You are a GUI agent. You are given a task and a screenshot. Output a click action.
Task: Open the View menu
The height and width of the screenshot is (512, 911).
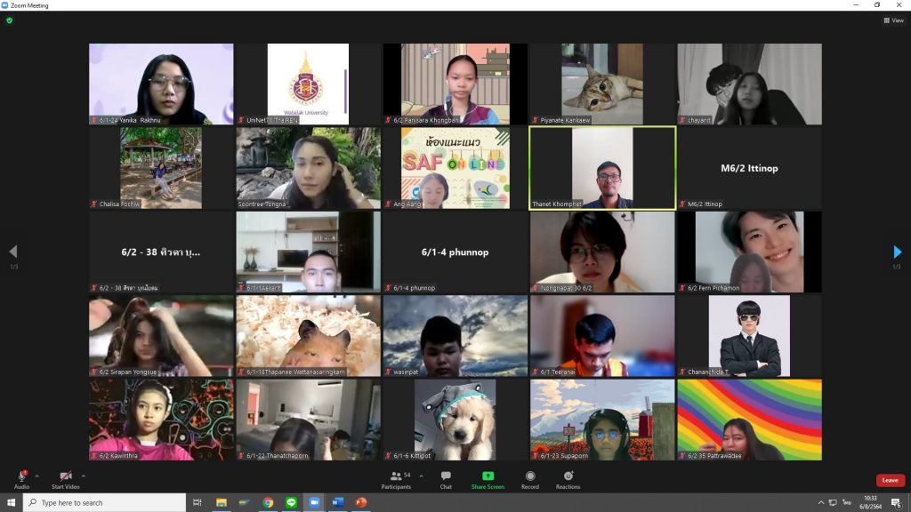coord(895,20)
